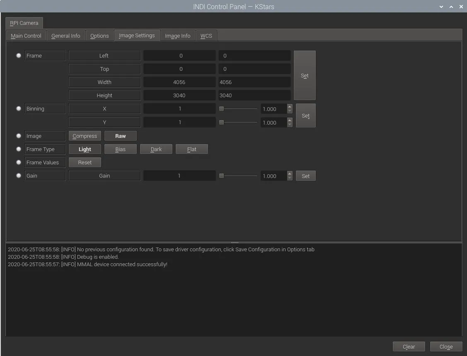Click the Frame Values status indicator
The width and height of the screenshot is (467, 356).
tap(19, 162)
